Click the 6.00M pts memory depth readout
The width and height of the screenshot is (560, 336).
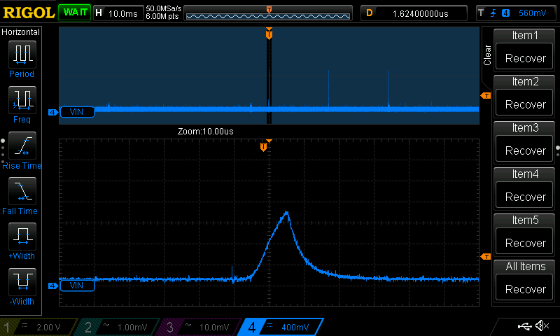[x=162, y=16]
